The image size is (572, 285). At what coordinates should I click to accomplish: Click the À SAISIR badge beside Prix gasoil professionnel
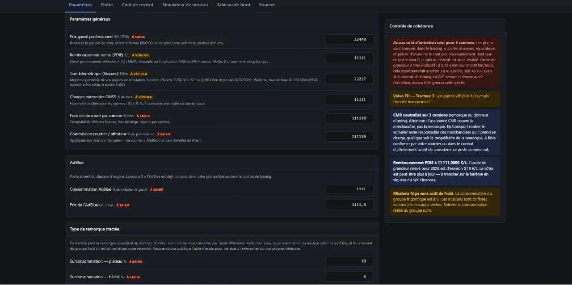click(139, 37)
